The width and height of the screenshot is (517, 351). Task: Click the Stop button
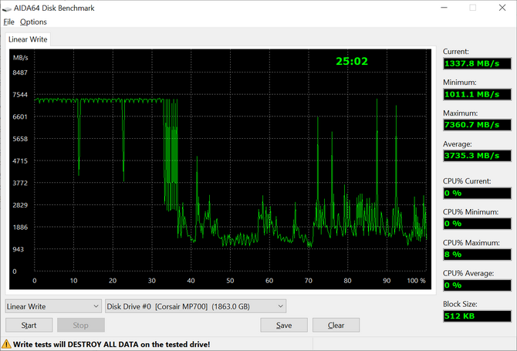tap(81, 326)
